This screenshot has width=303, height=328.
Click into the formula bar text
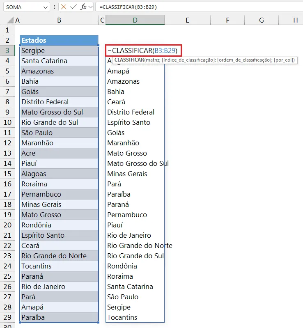128,7
